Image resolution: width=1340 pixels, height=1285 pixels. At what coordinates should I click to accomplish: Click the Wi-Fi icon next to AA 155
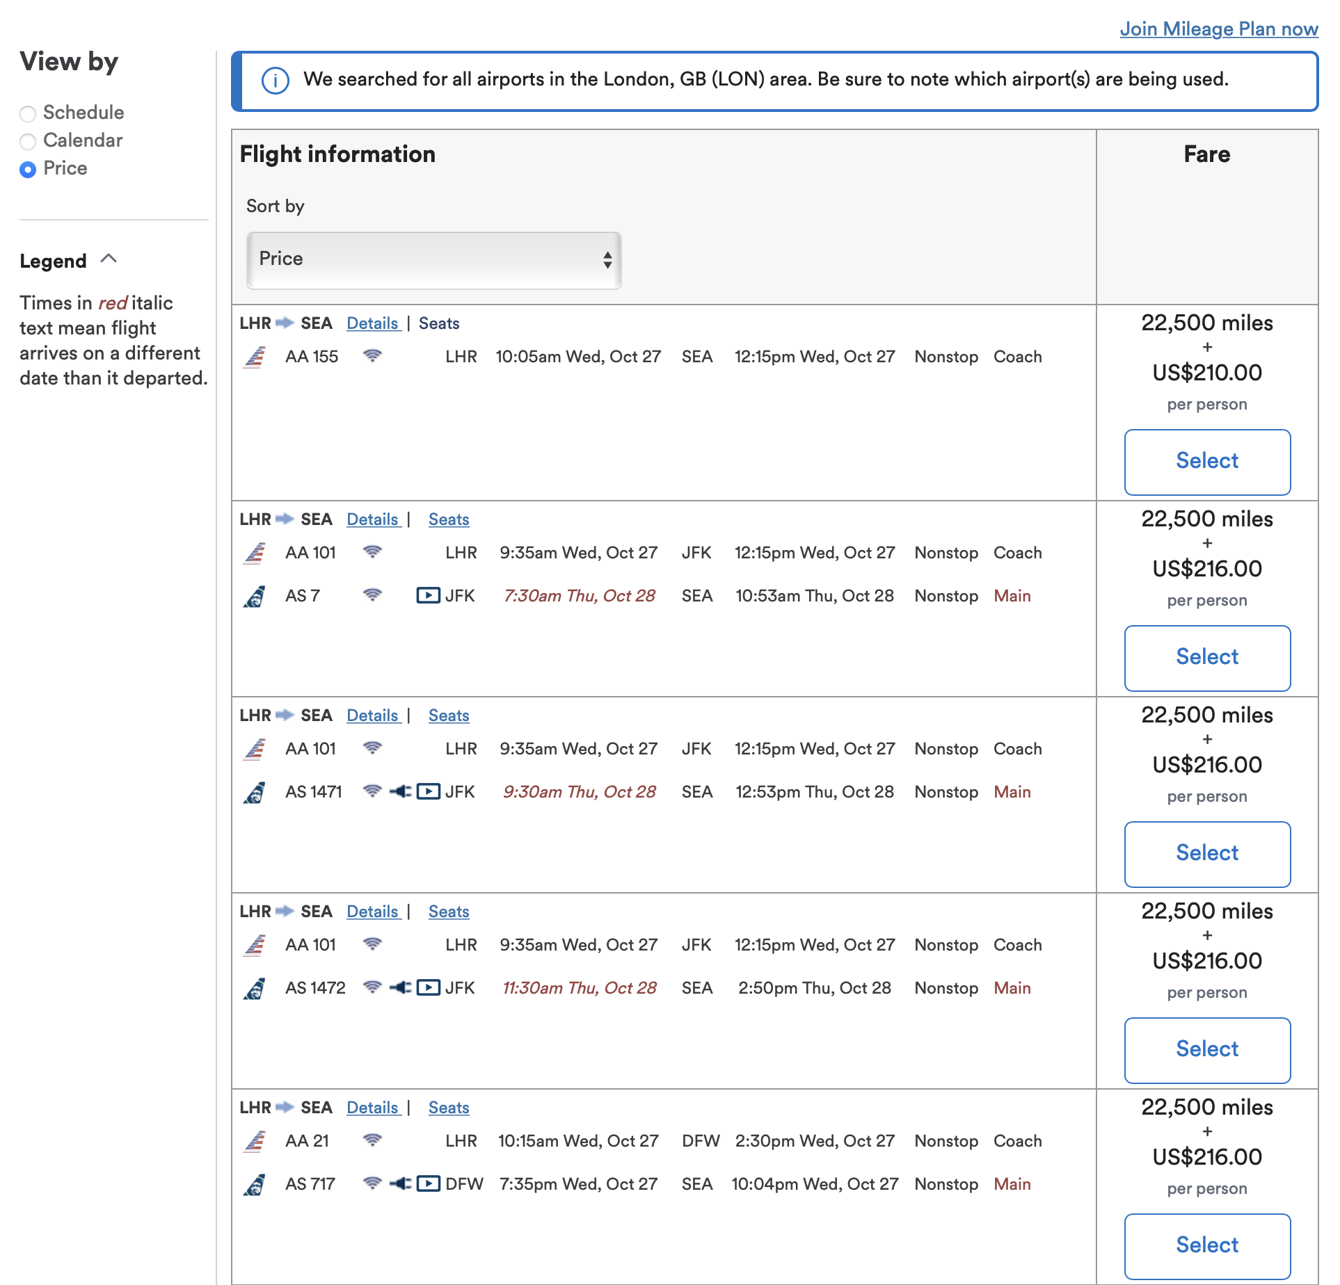[372, 356]
